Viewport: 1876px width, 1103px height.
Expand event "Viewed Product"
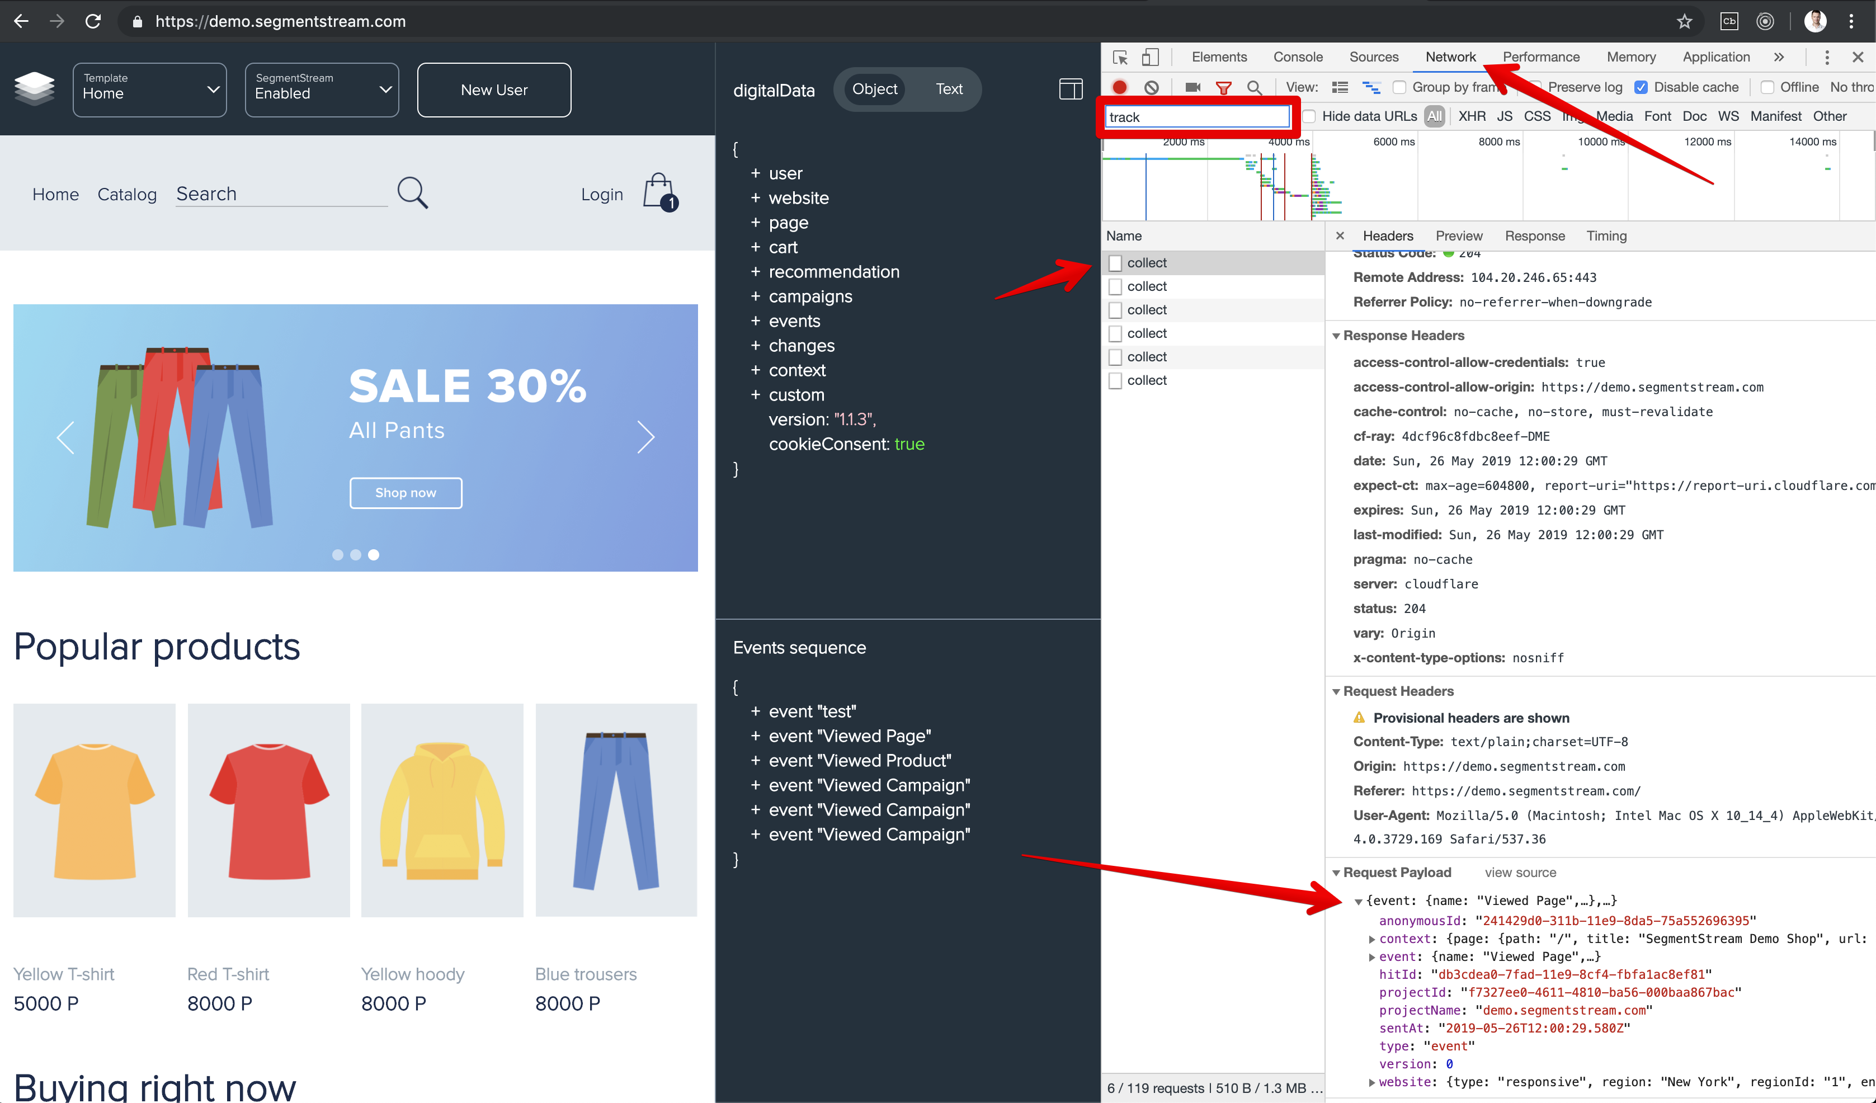click(x=755, y=761)
